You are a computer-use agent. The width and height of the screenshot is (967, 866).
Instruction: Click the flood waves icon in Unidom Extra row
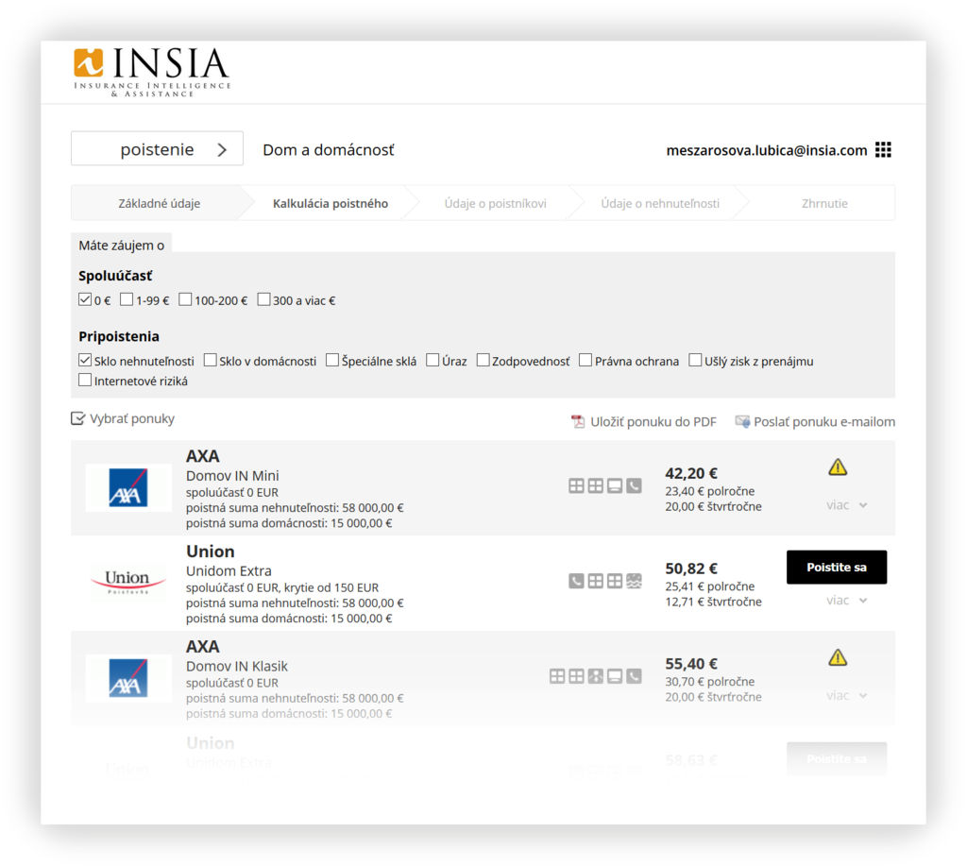point(634,581)
